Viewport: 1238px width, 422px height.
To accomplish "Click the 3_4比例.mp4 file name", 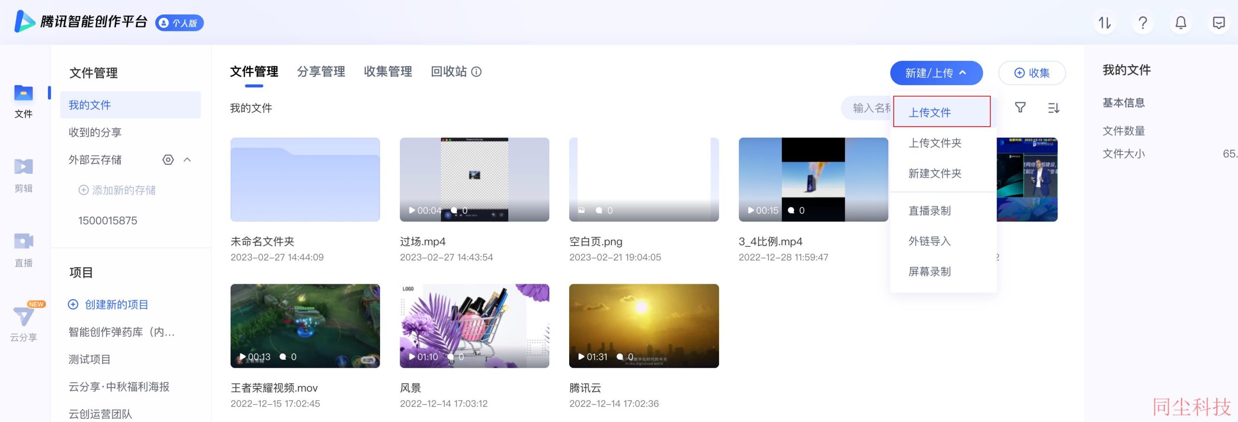I will tap(770, 242).
